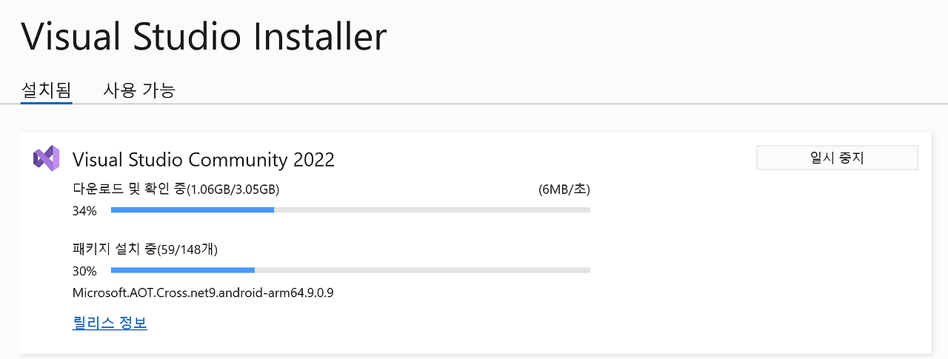Screen dimensions: 948x359
Task: Click the 1.06GB/3.05GB download size text
Action: click(233, 189)
